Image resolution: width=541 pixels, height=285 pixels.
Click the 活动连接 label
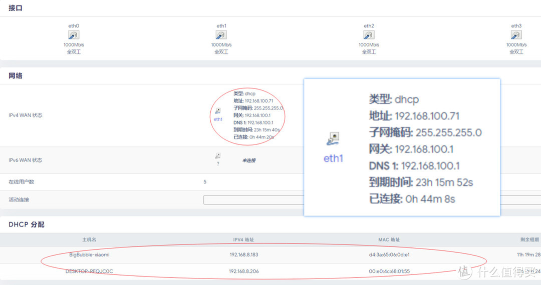(19, 199)
